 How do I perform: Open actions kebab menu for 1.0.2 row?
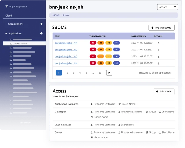pyautogui.click(x=158, y=50)
